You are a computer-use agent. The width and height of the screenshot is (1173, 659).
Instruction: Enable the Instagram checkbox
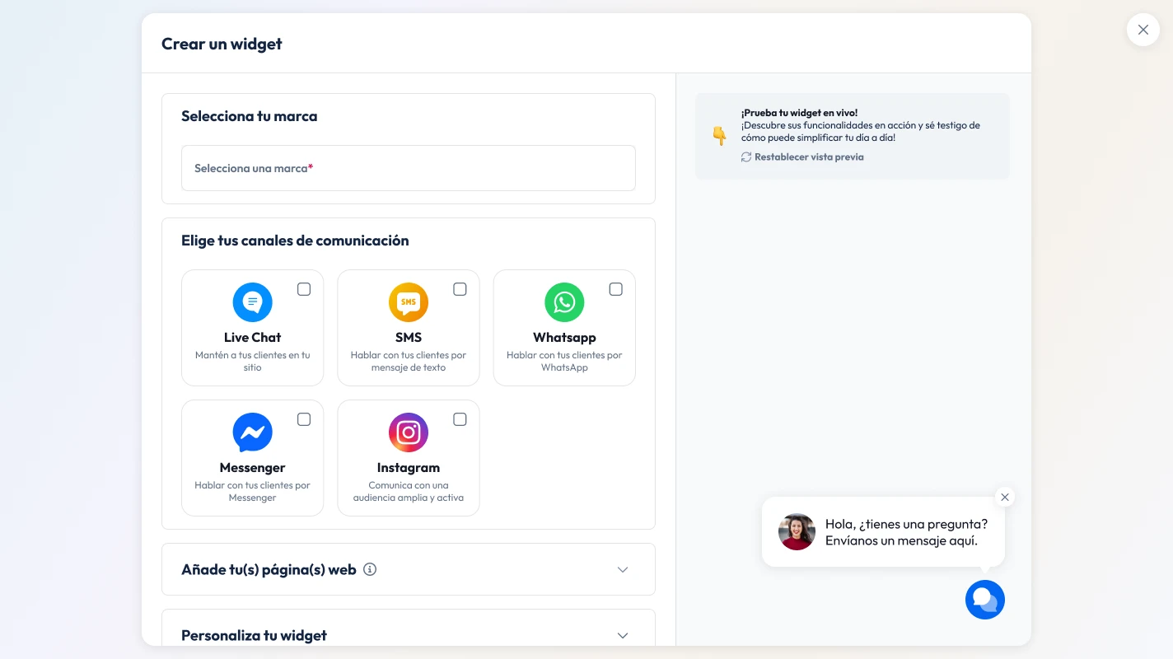[460, 419]
